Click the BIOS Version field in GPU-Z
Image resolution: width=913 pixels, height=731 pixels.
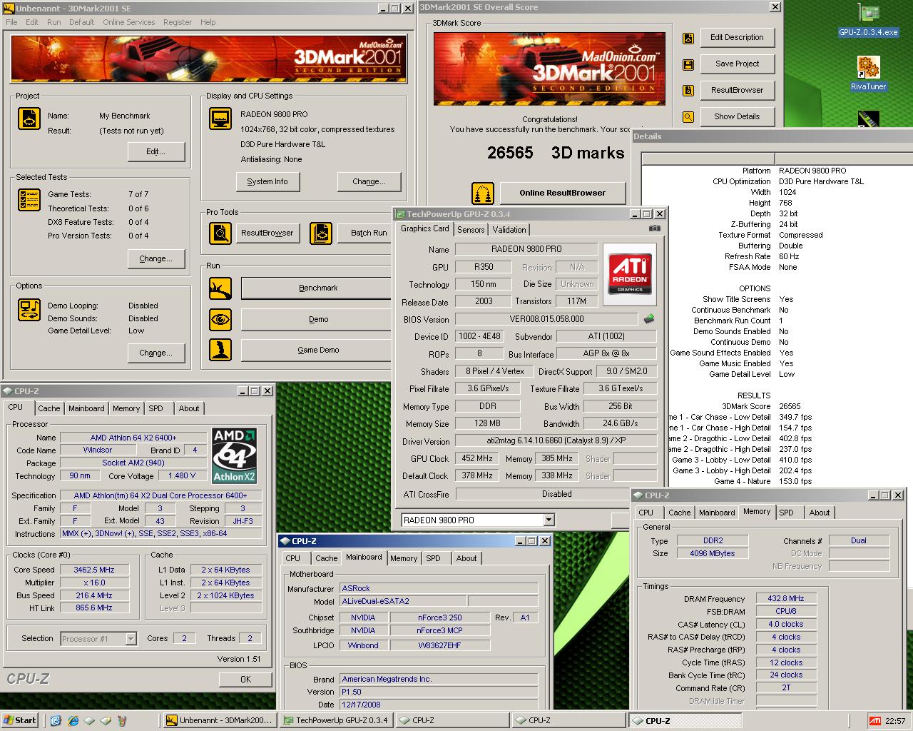tap(546, 319)
